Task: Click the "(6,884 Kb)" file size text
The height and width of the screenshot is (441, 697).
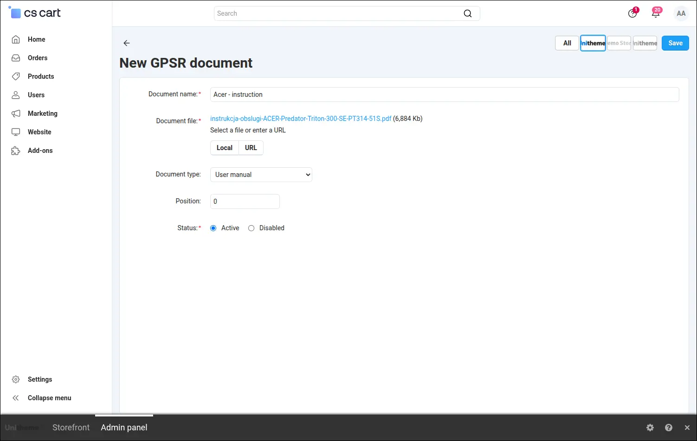Action: (x=408, y=119)
